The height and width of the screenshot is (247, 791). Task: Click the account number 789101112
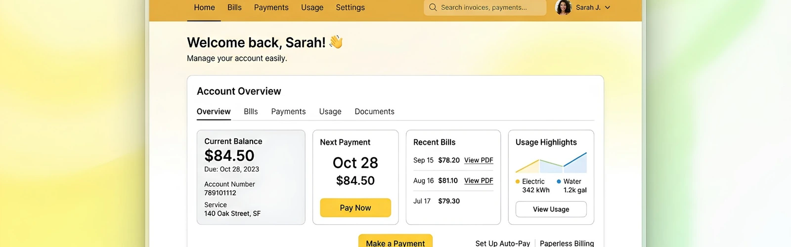coord(220,193)
